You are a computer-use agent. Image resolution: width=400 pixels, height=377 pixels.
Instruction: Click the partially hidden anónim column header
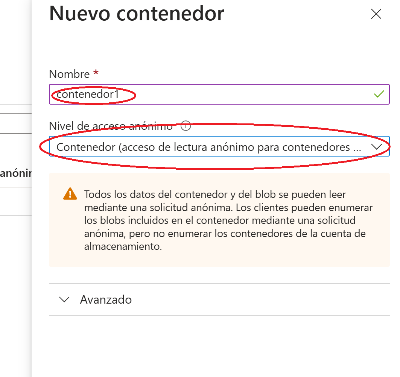(16, 173)
